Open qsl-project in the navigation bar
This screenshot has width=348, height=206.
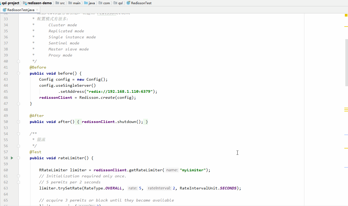coord(11,3)
